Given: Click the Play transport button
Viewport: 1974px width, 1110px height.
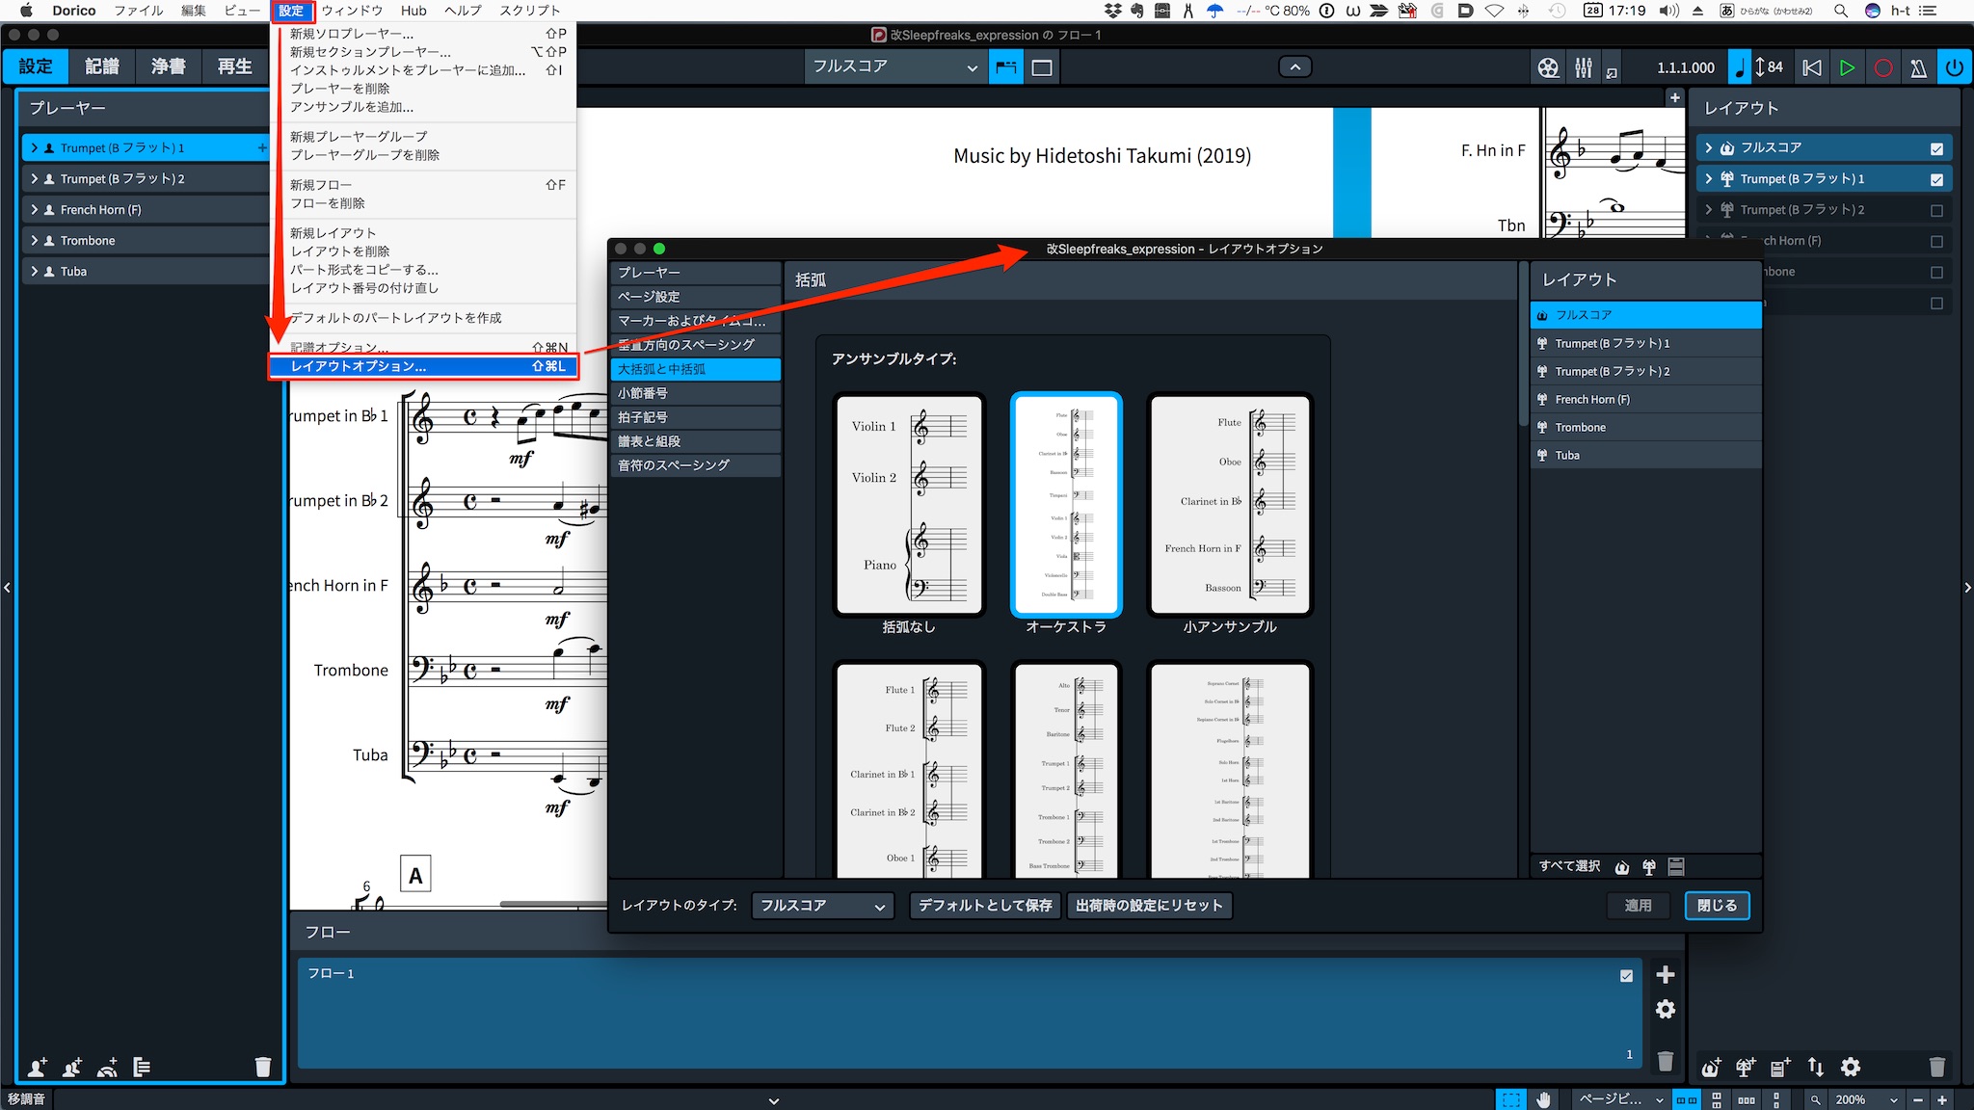Looking at the screenshot, I should (1847, 67).
